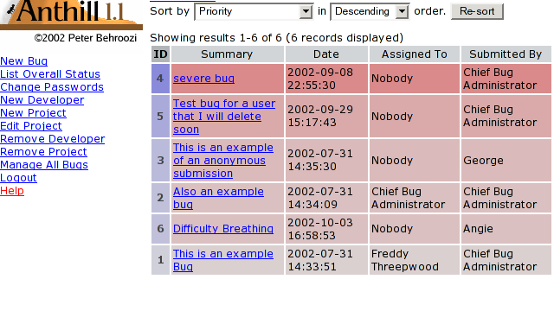Open the Descending order dropdown

click(370, 11)
